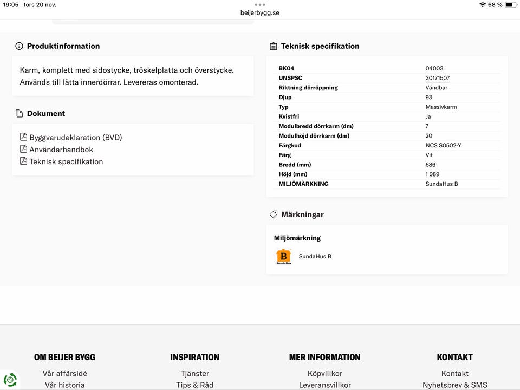Screen dimensions: 520x390
Task: Click the Dokument heading icon
Action: [19, 113]
